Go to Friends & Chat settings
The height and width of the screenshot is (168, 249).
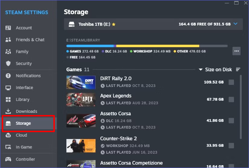pyautogui.click(x=29, y=40)
